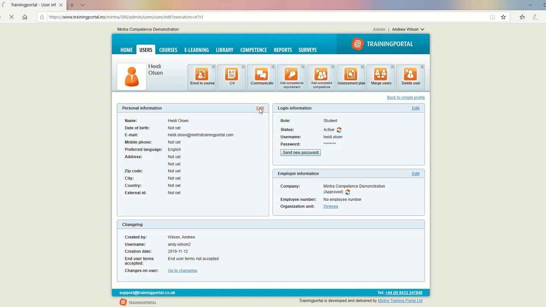Open the SURVEYS menu tab
Screen dimensions: 546x307
308,50
